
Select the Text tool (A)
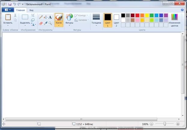(50, 17)
